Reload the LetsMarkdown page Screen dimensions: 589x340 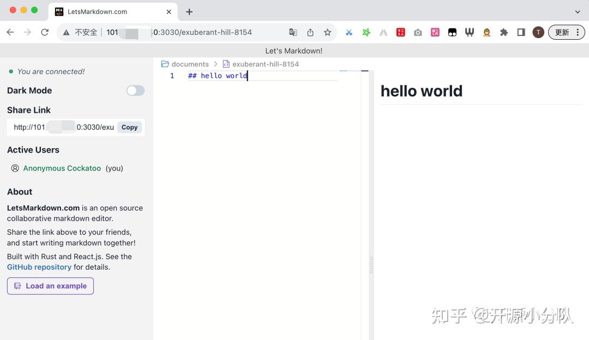tap(45, 32)
